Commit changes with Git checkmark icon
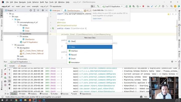Viewport: 181px width, 102px height. point(156,6)
